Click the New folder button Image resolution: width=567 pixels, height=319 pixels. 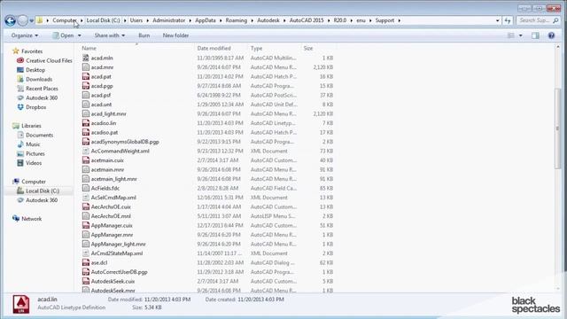(175, 35)
